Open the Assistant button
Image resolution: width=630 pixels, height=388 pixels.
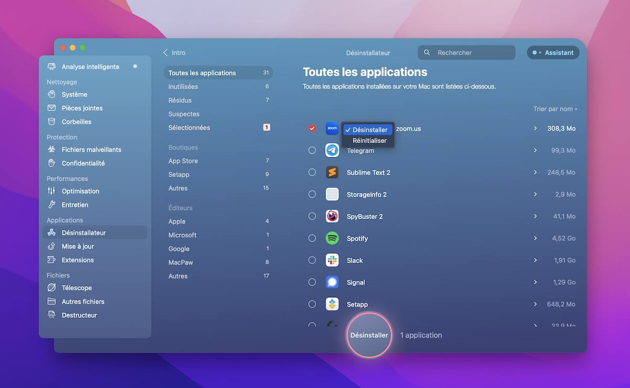(553, 52)
